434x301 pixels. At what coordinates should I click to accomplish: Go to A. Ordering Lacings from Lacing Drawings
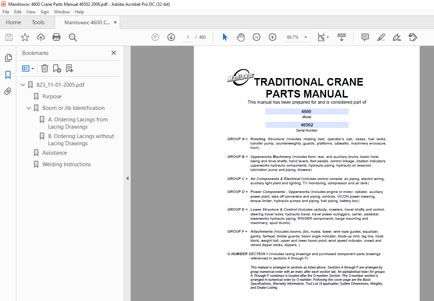pyautogui.click(x=78, y=123)
